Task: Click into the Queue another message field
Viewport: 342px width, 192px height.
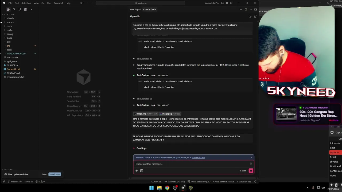Action: tap(192, 164)
